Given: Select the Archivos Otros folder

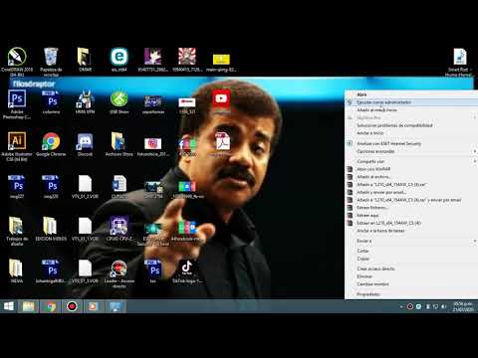Looking at the screenshot, I should click(119, 141).
